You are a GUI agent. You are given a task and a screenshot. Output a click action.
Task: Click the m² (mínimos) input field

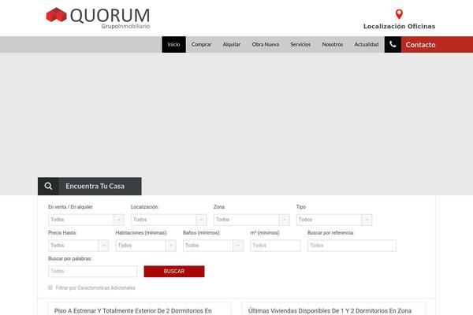coord(275,246)
